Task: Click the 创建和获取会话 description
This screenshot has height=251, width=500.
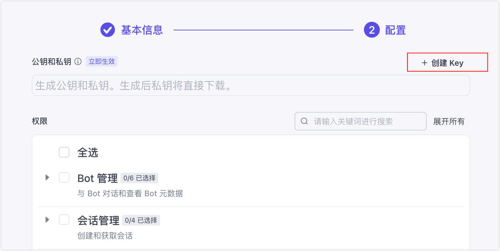Action: point(105,236)
